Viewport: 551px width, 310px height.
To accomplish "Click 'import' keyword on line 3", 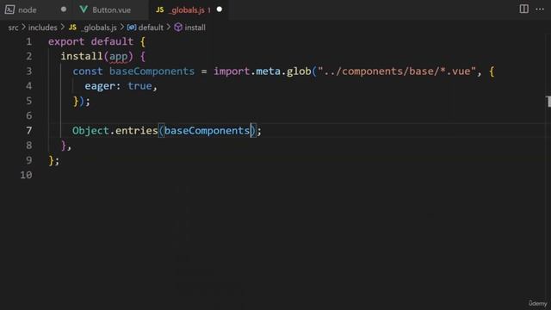I will point(232,71).
